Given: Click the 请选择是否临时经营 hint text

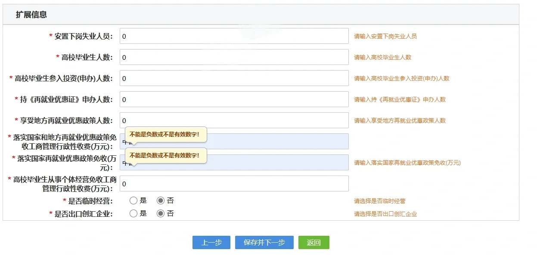Looking at the screenshot, I should (x=379, y=201).
